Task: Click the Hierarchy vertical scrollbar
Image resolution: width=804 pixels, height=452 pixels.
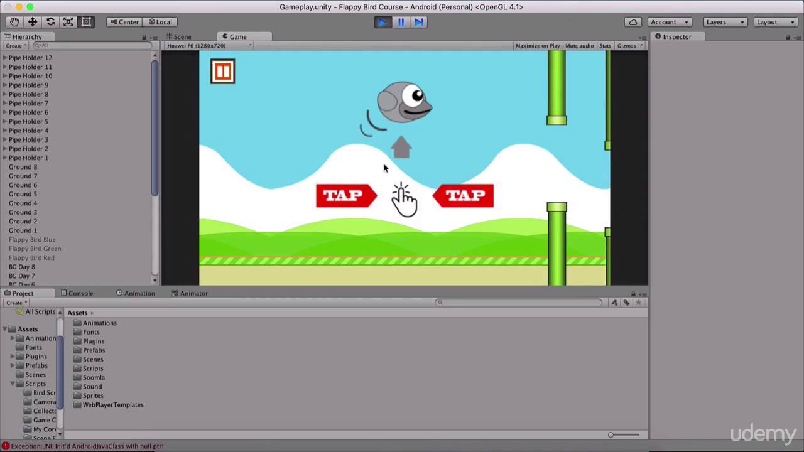Action: (x=155, y=129)
